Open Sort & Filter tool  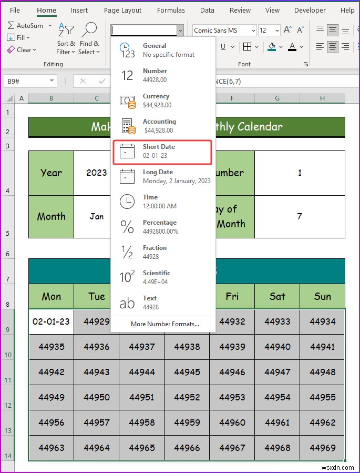[x=66, y=38]
